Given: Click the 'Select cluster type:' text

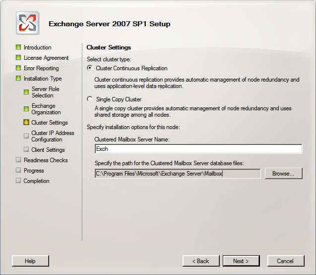Looking at the screenshot, I should coord(109,59).
